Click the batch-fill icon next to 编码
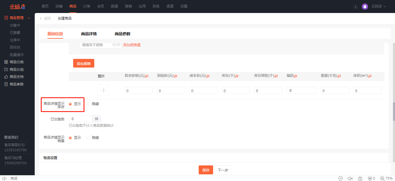The width and height of the screenshot is (395, 181). [x=296, y=76]
